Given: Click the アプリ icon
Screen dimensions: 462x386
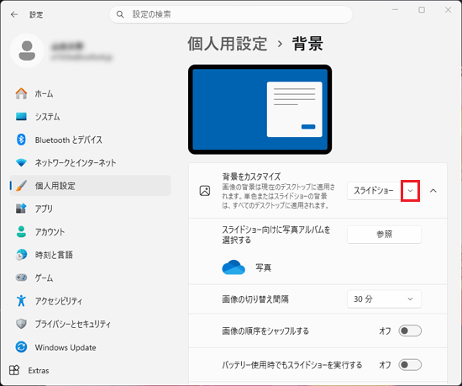Looking at the screenshot, I should coord(21,209).
